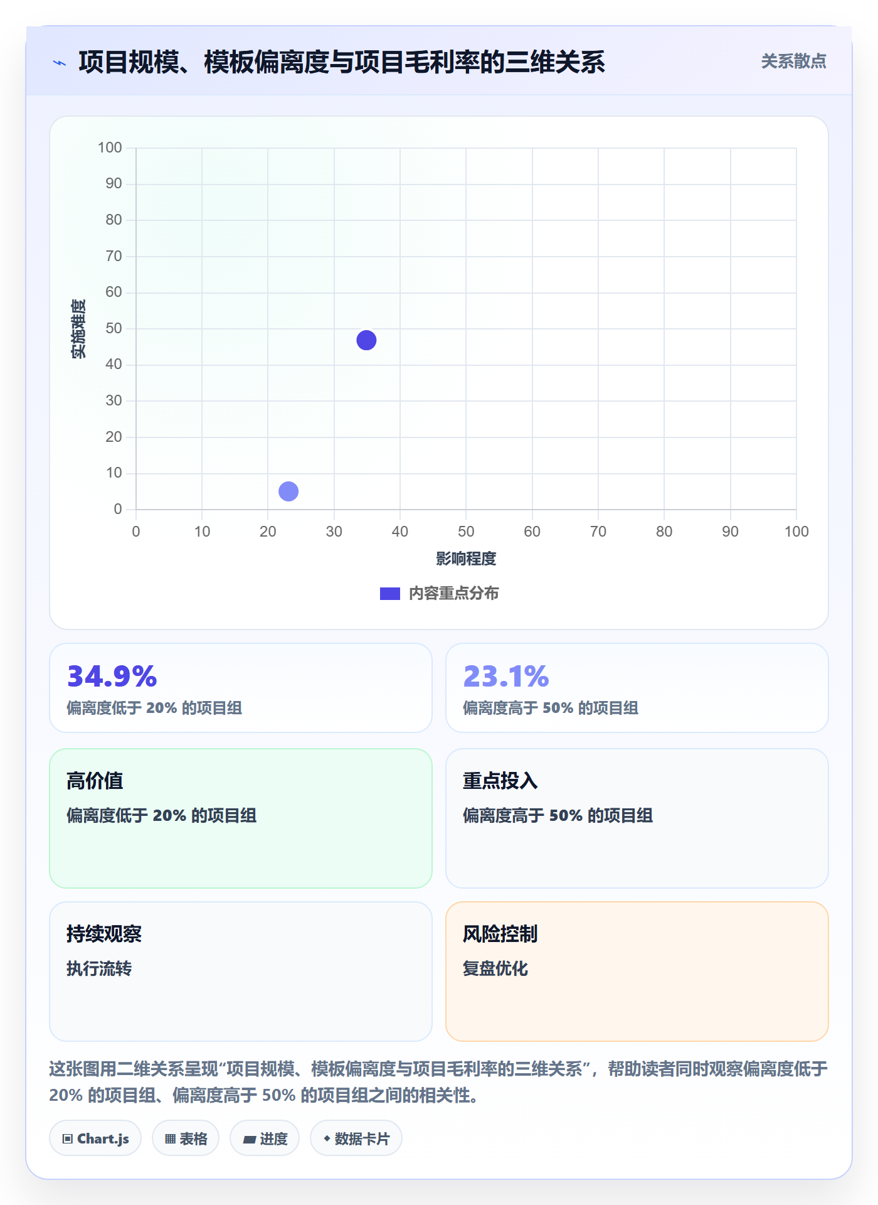The height and width of the screenshot is (1205, 878).
Task: Open the 重点投入 quadrant card
Action: click(637, 818)
